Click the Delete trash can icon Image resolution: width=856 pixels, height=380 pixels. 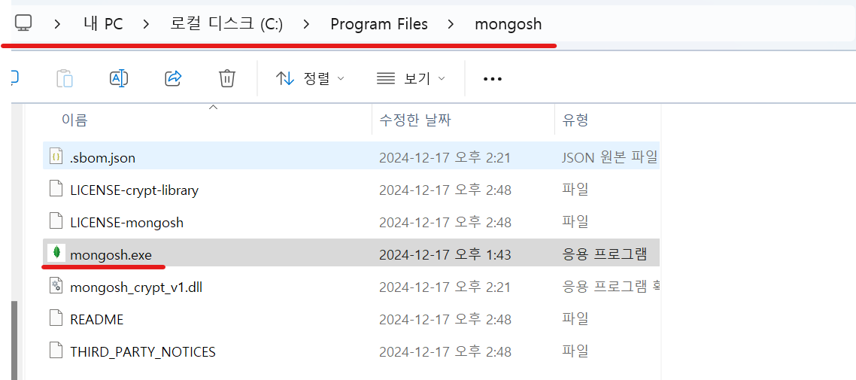click(226, 78)
